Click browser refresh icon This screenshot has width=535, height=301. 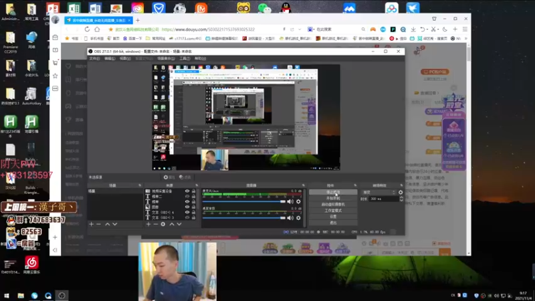(87, 29)
